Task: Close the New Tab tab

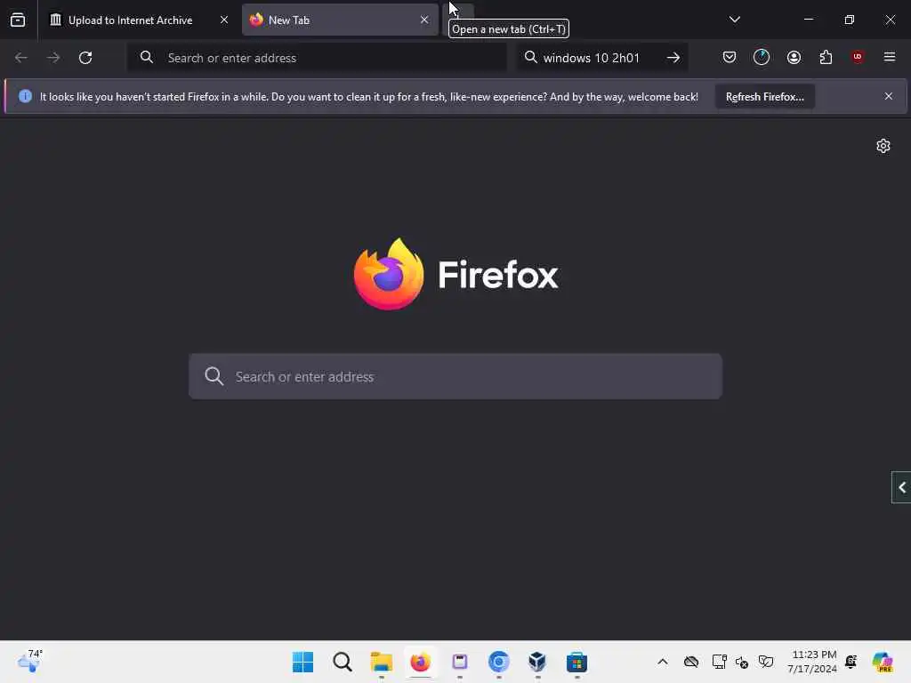Action: coord(424,20)
